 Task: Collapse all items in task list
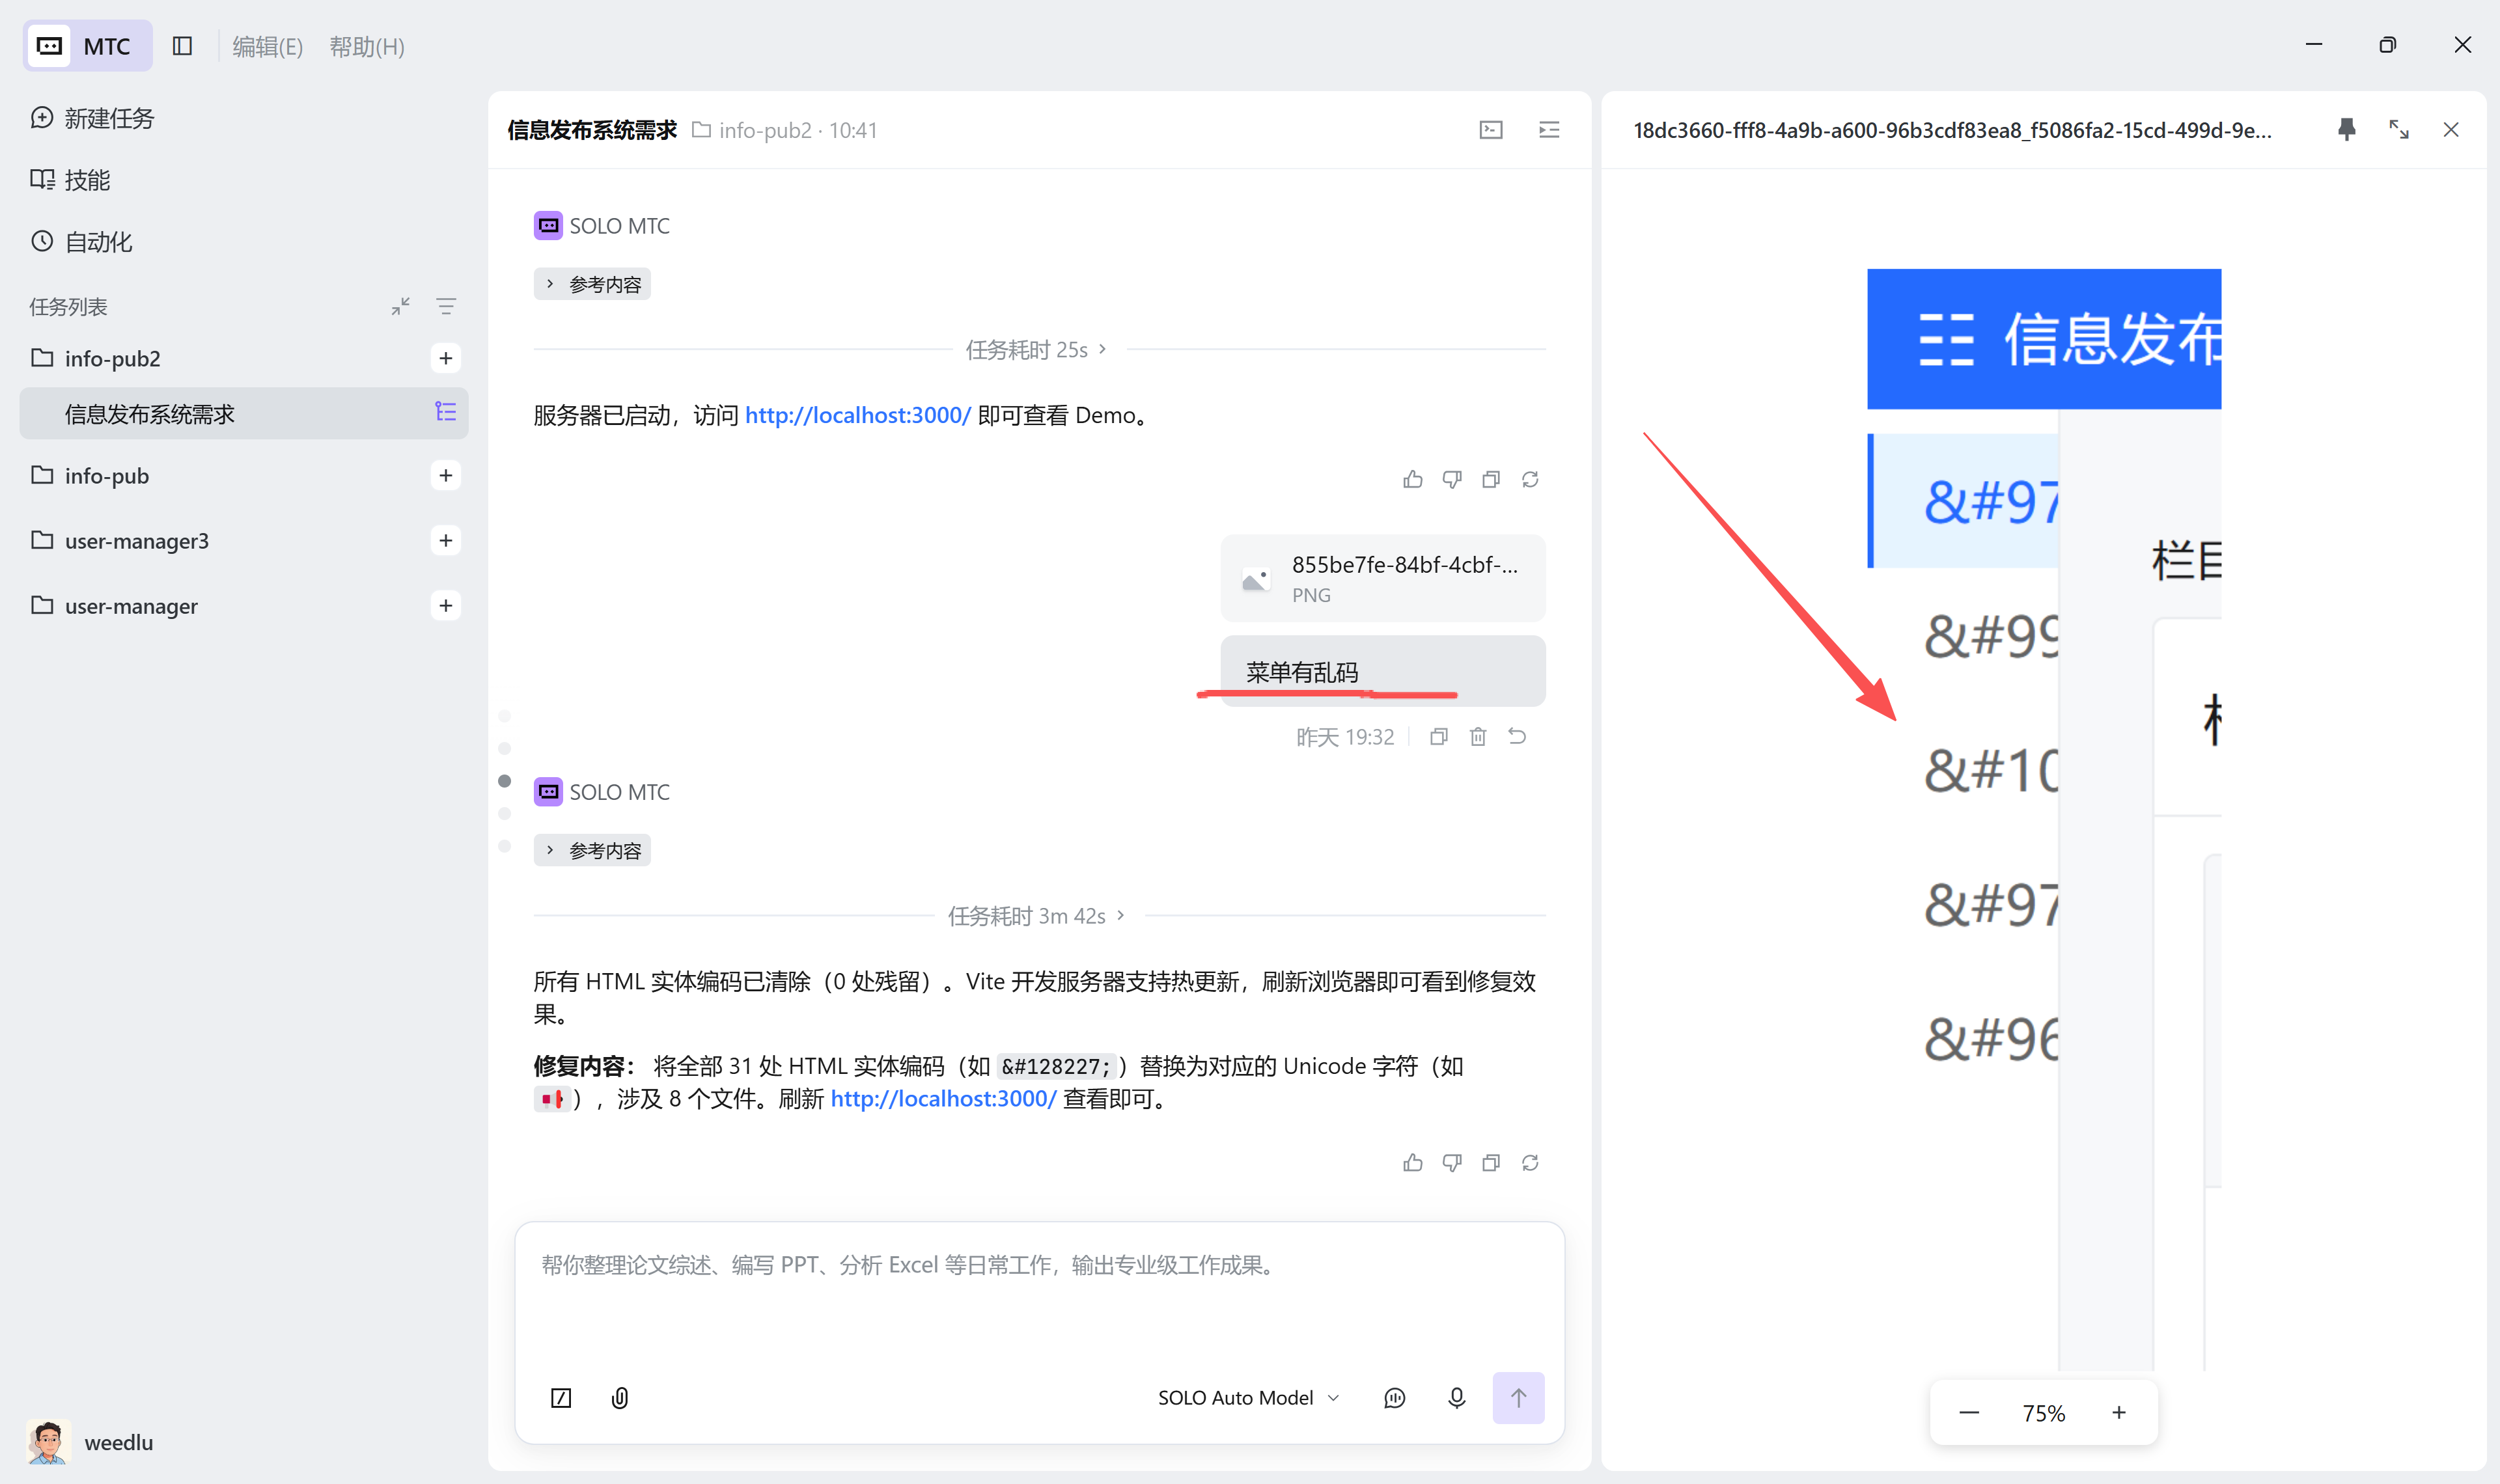pyautogui.click(x=400, y=307)
